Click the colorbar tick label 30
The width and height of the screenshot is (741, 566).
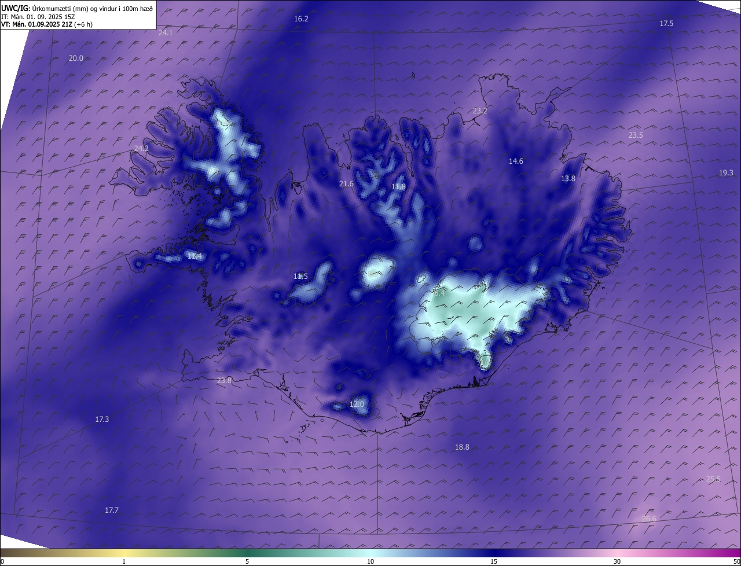(x=617, y=562)
